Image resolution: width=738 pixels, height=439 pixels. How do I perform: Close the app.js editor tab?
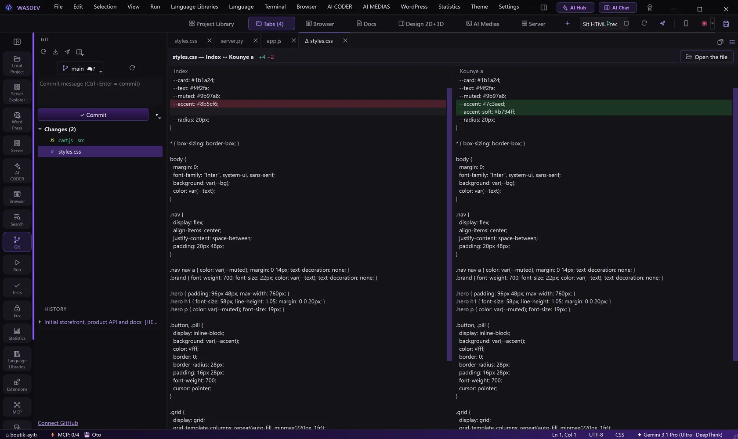click(294, 41)
